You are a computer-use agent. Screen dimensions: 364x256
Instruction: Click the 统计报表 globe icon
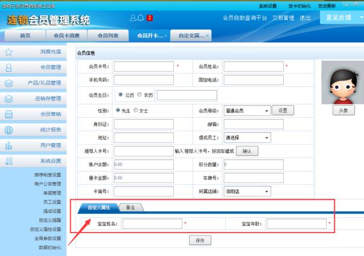8,129
